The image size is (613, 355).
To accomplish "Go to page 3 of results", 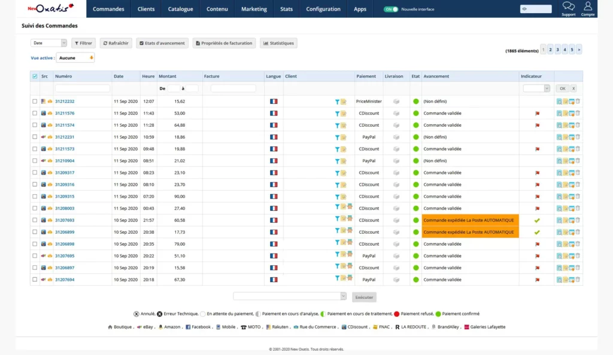I will 557,50.
